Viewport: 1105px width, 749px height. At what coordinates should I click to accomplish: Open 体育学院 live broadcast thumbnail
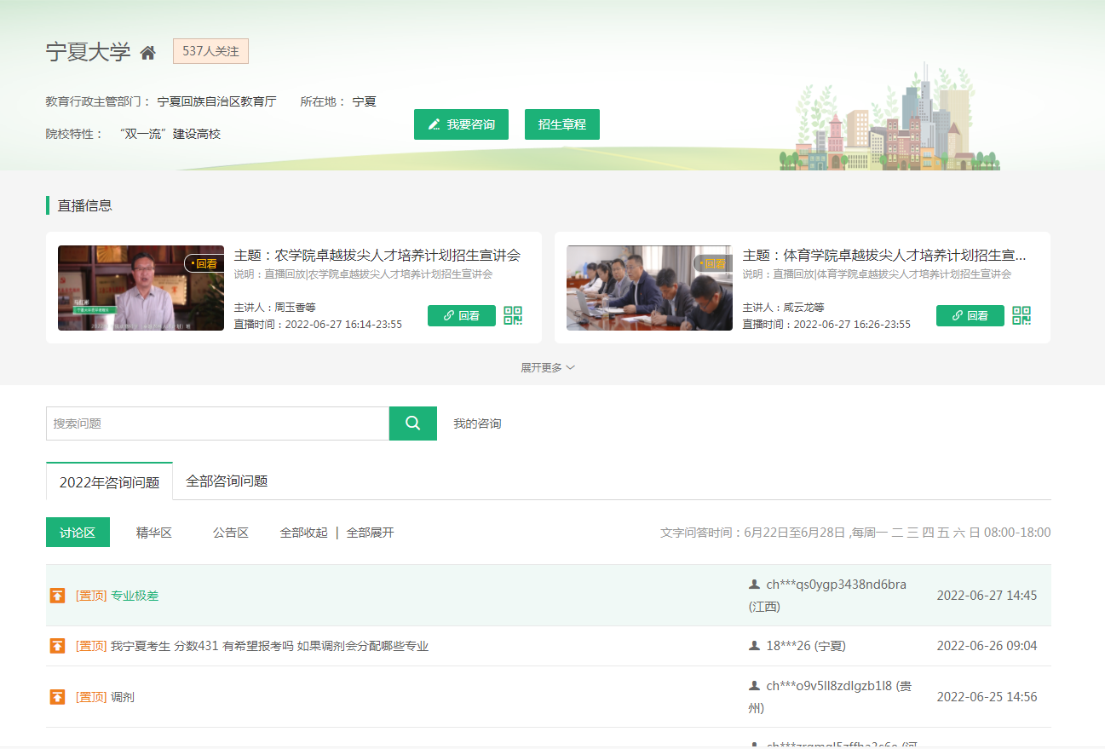tap(649, 288)
